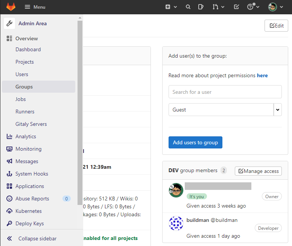Click the group members count badge
Image resolution: width=292 pixels, height=246 pixels.
[x=224, y=170]
